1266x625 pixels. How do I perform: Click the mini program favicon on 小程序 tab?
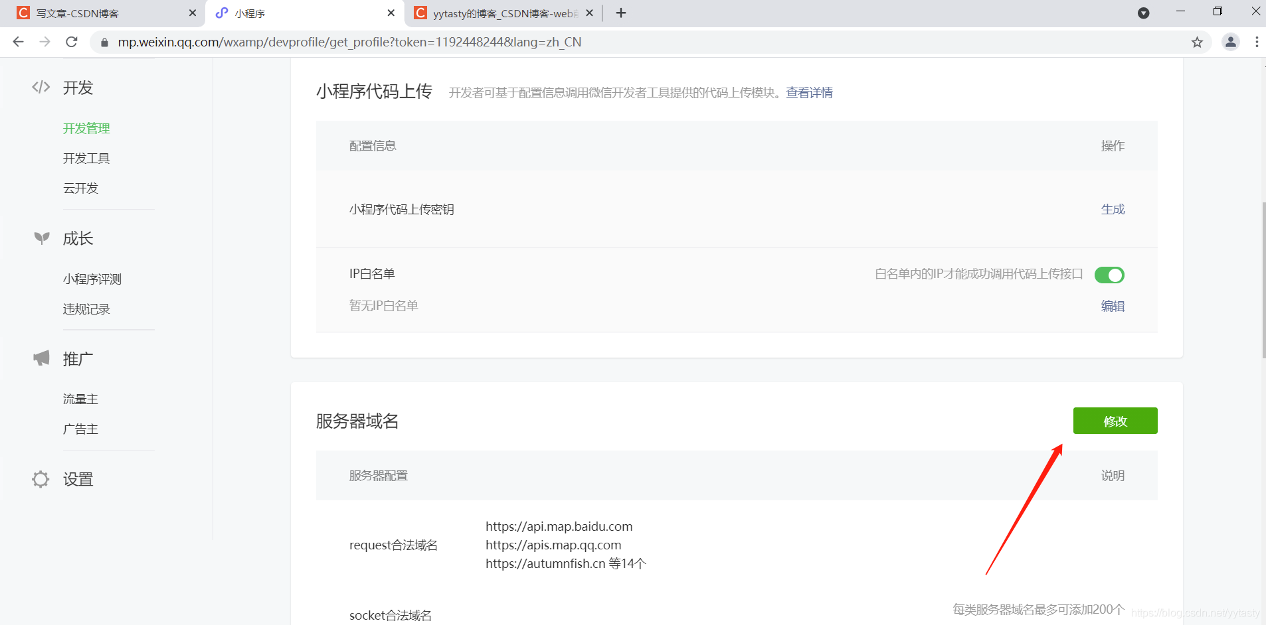coord(222,13)
